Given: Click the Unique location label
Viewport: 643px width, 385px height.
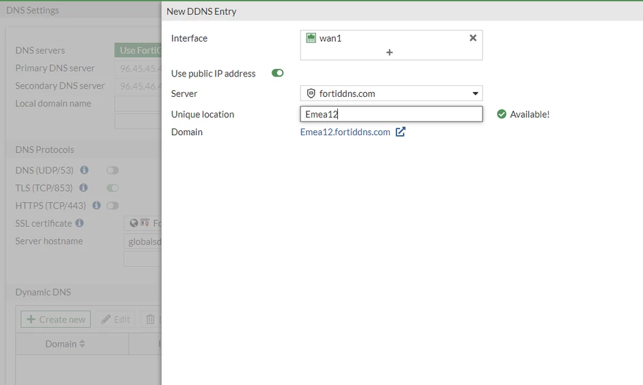Looking at the screenshot, I should pyautogui.click(x=203, y=115).
